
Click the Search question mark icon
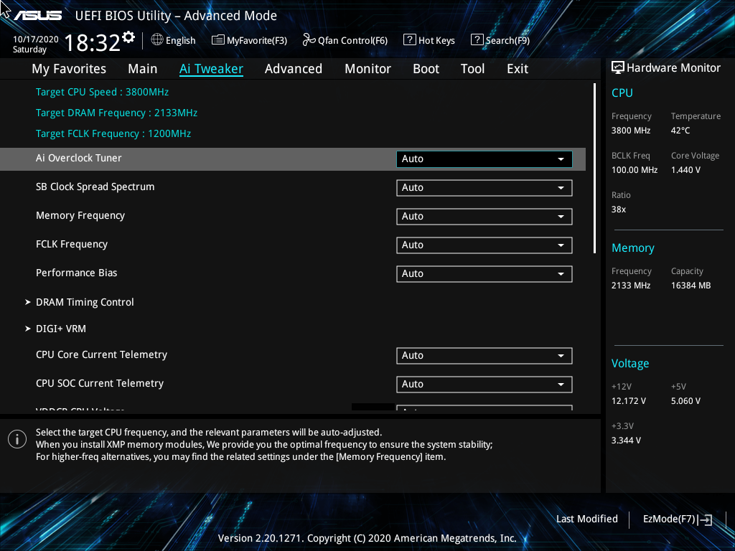click(477, 40)
